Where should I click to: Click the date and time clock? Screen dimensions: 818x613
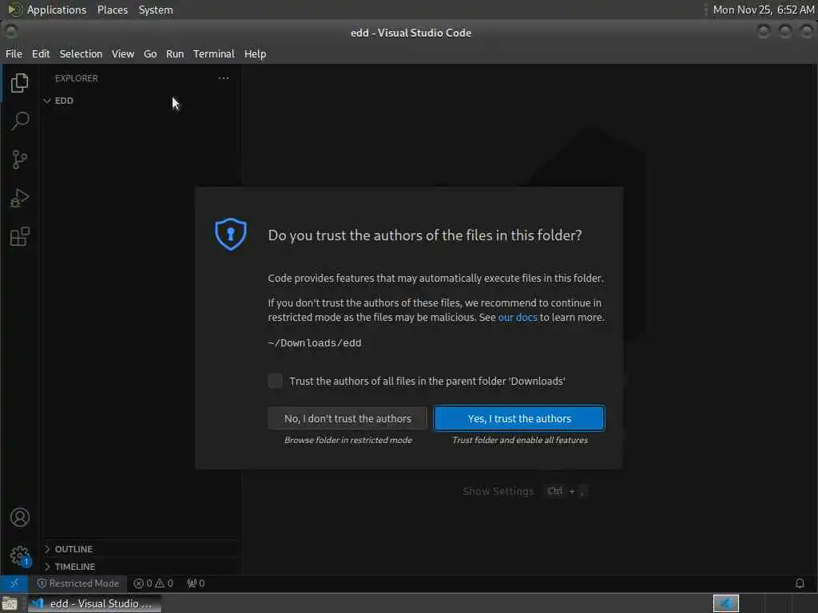[763, 10]
